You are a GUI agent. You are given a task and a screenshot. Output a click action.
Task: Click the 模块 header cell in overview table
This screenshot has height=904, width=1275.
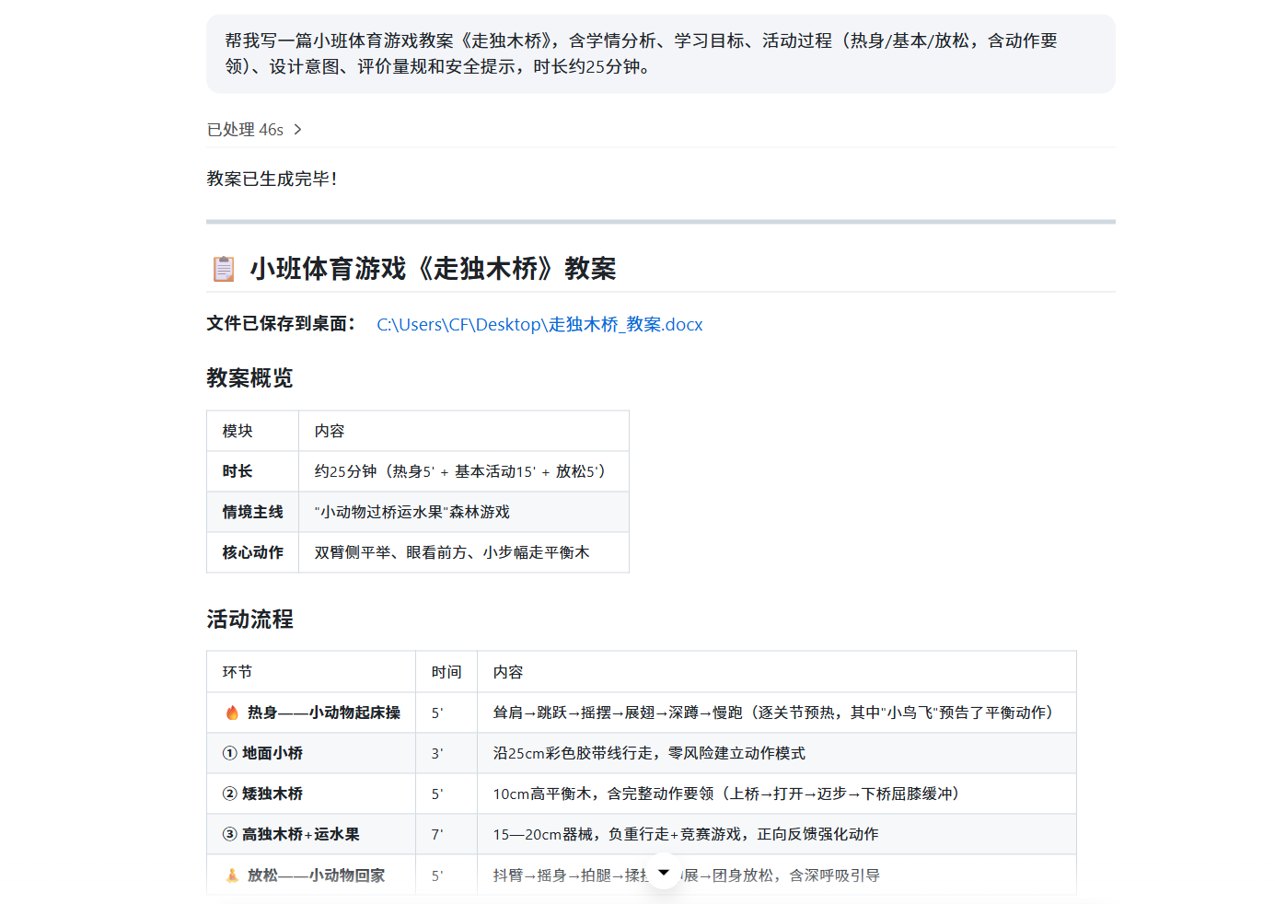pyautogui.click(x=253, y=431)
